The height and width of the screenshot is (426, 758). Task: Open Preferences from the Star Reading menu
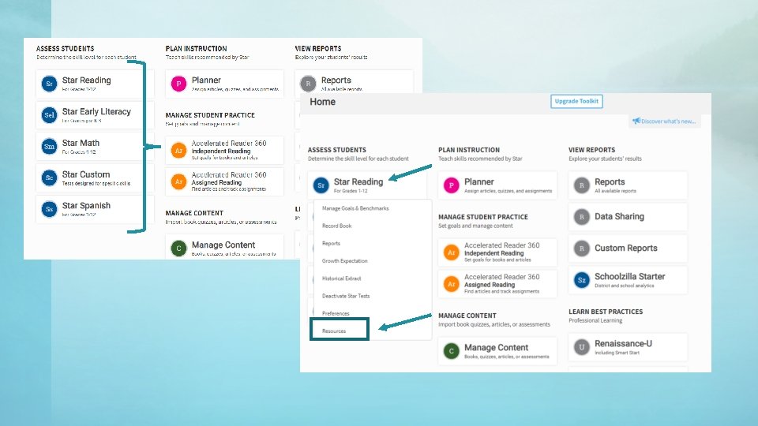click(x=336, y=313)
